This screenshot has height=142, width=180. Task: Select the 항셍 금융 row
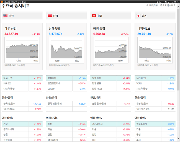click(x=111, y=83)
